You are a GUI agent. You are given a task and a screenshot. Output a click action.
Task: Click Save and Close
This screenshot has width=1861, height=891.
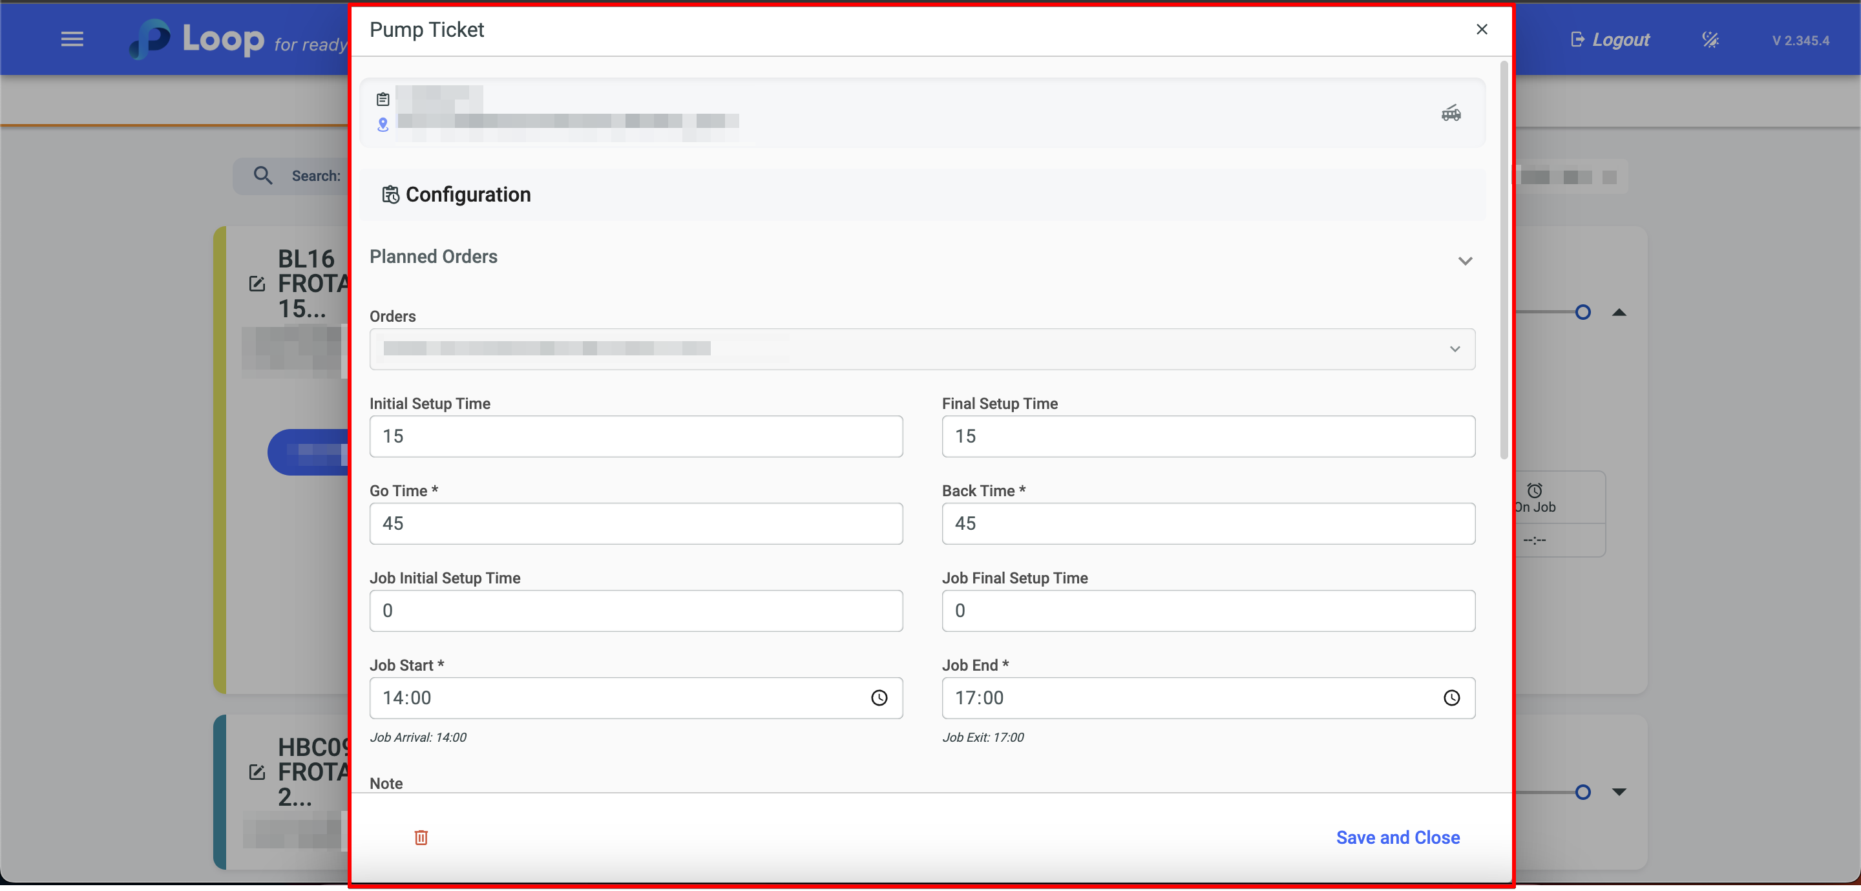[x=1397, y=837]
